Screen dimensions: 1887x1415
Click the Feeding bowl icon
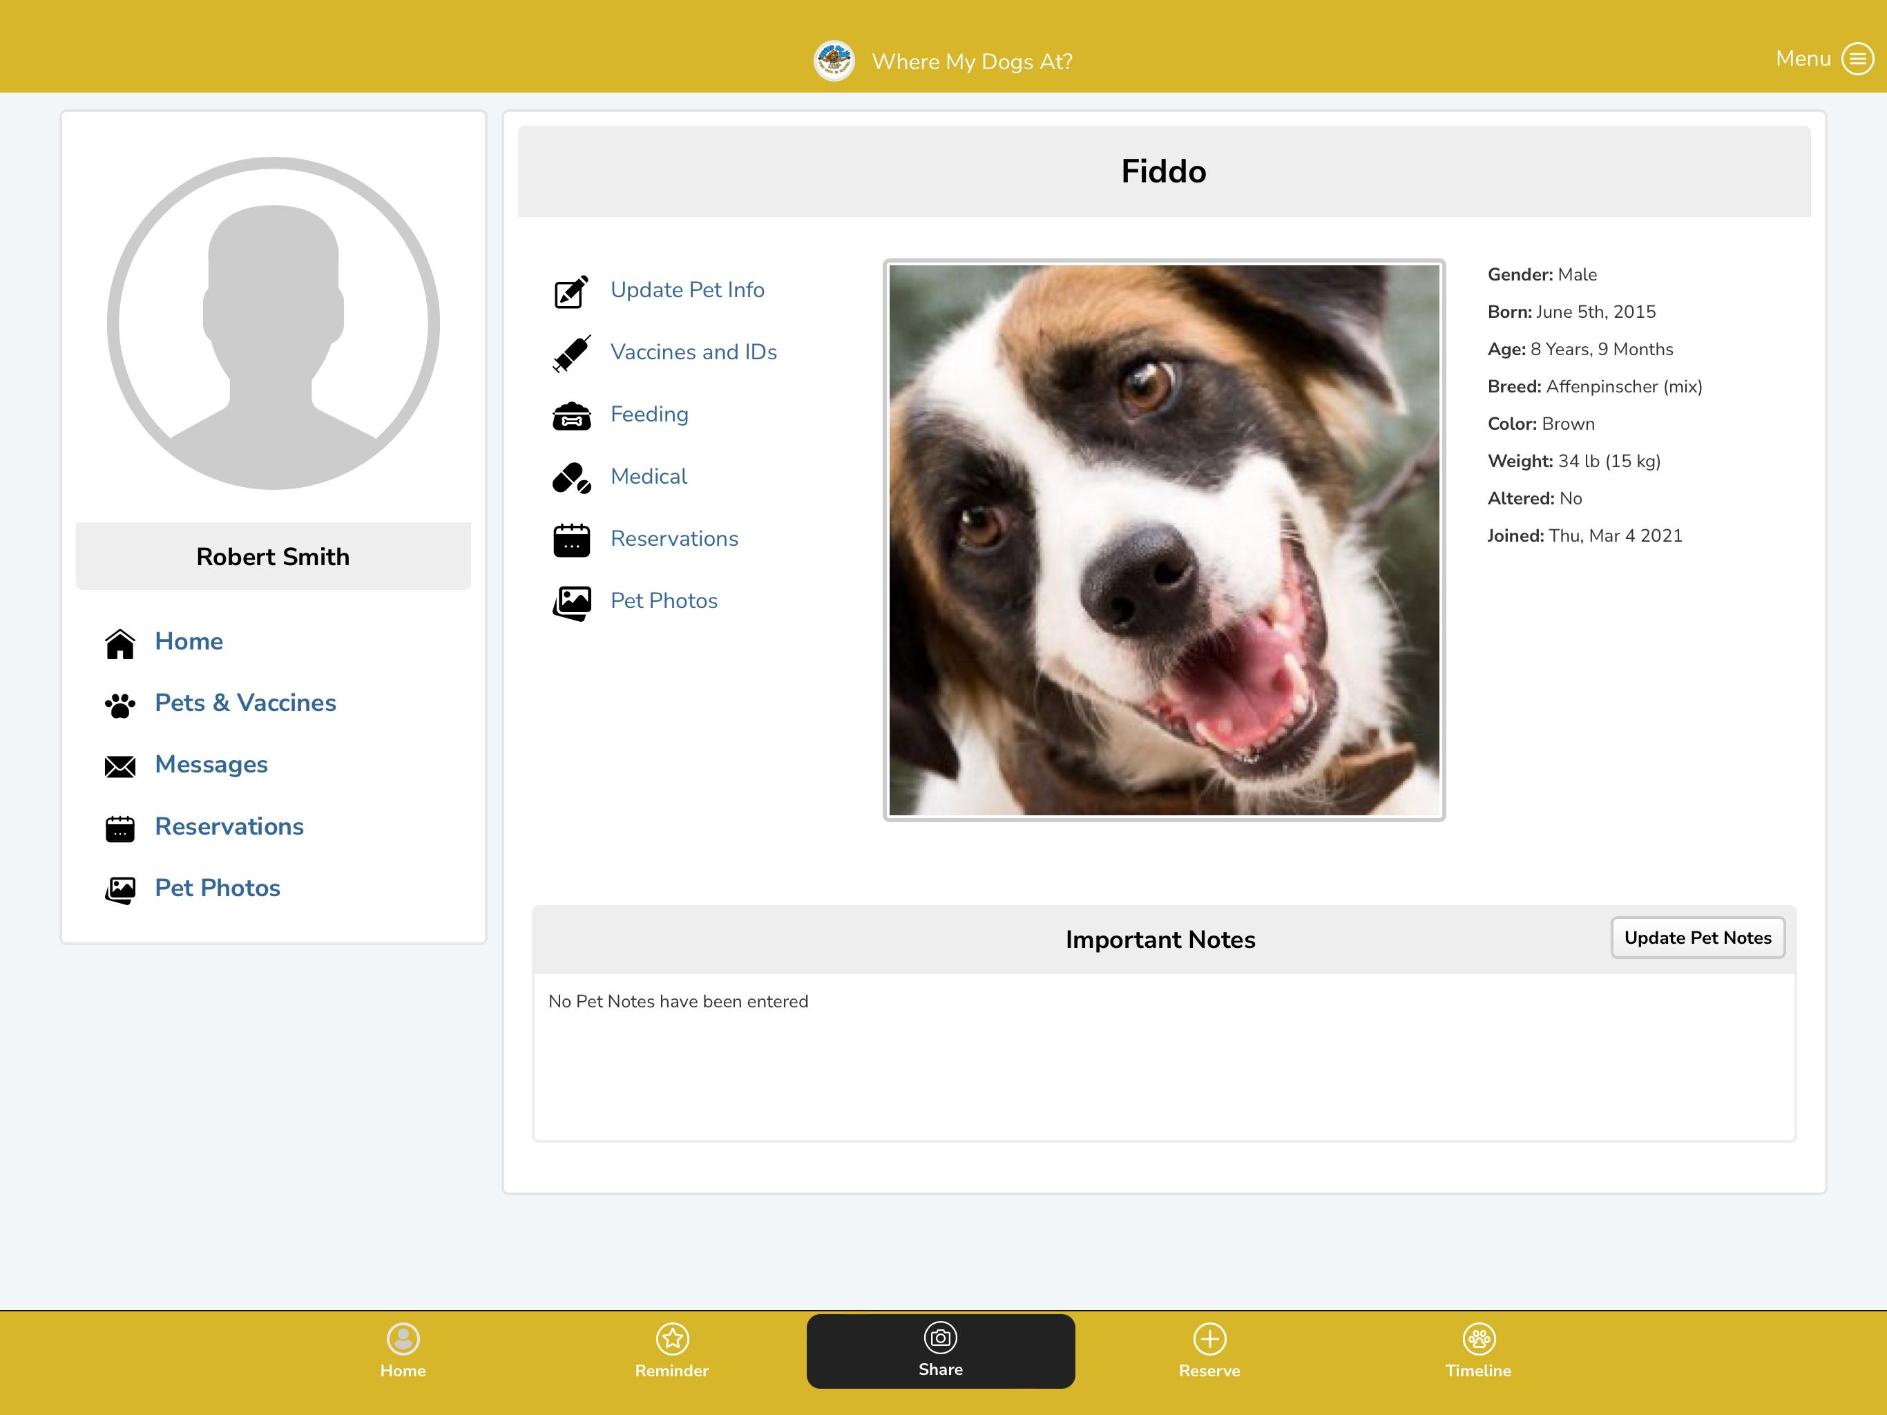click(x=572, y=416)
